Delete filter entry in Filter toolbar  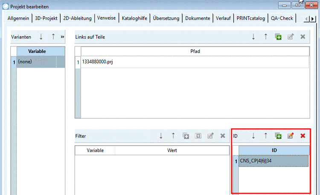click(223, 136)
